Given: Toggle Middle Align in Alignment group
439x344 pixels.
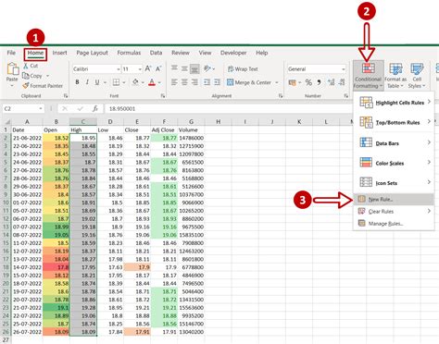Looking at the screenshot, I should tap(184, 68).
